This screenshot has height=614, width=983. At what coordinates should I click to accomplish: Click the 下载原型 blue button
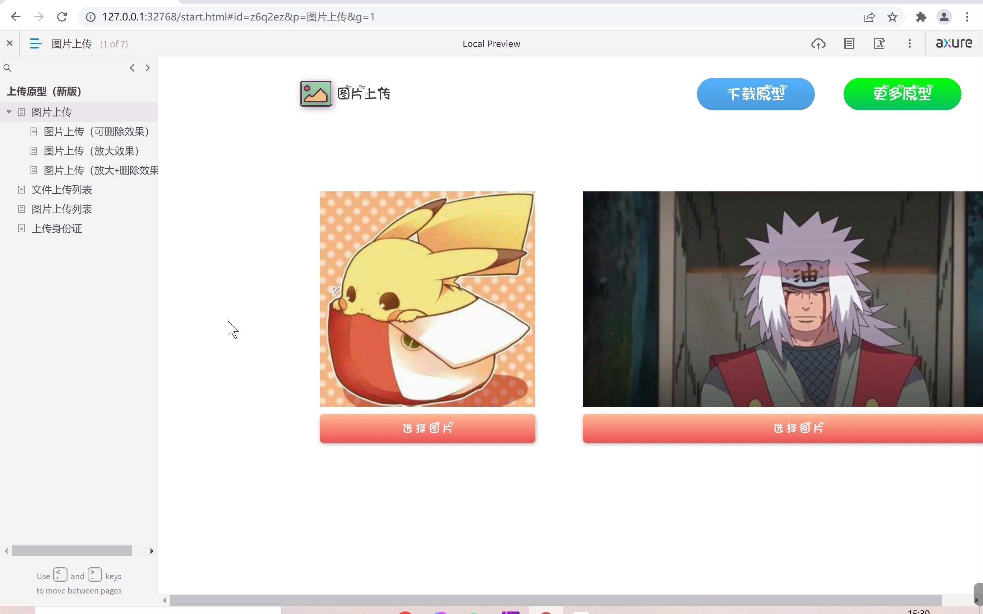(x=756, y=94)
